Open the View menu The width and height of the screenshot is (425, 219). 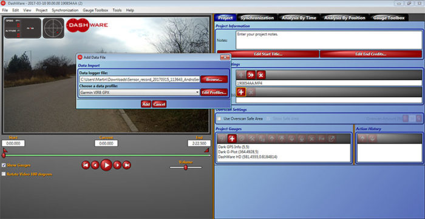click(x=27, y=10)
